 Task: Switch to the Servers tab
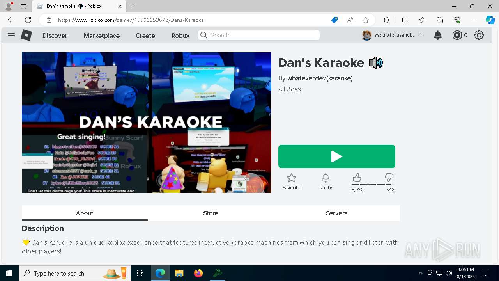pos(336,213)
